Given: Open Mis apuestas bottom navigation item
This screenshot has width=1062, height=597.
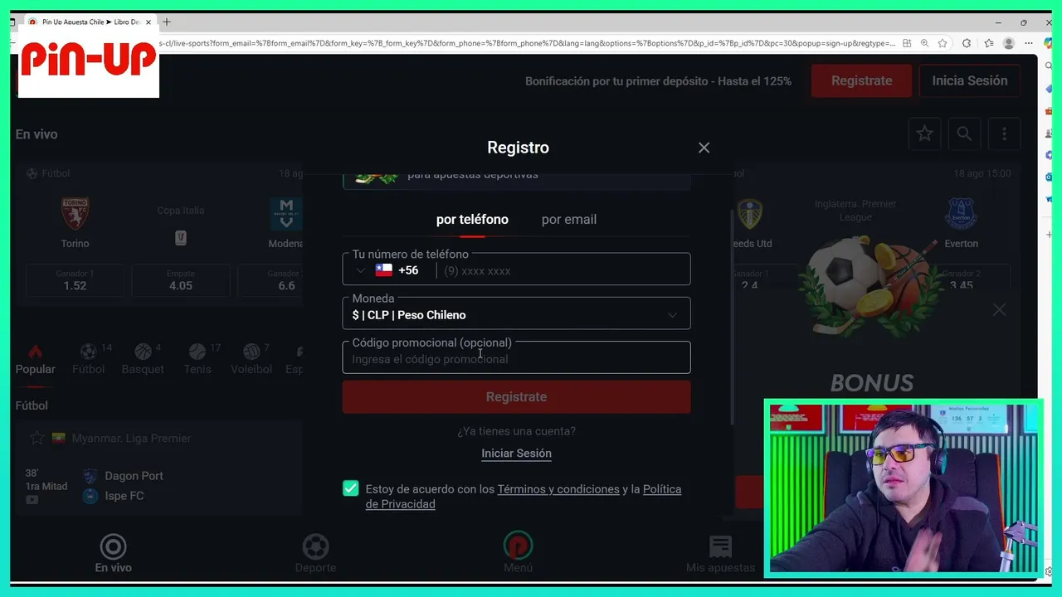Looking at the screenshot, I should click(x=720, y=554).
